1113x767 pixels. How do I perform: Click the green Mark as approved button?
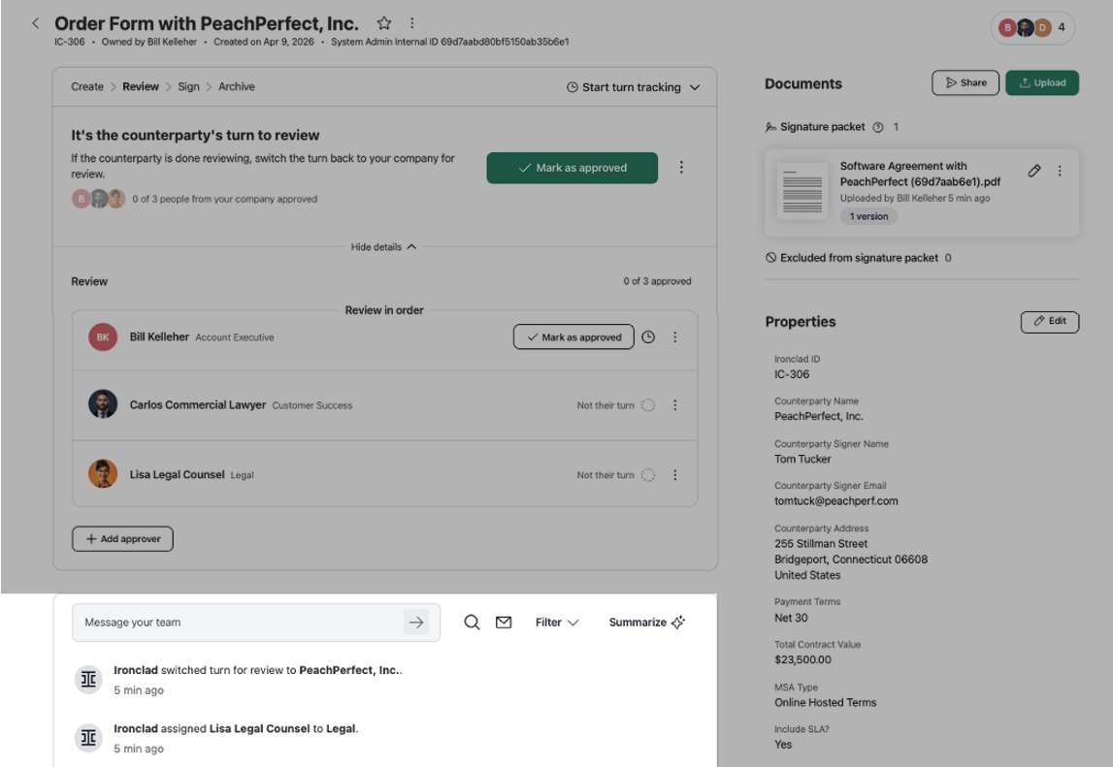[x=573, y=168]
